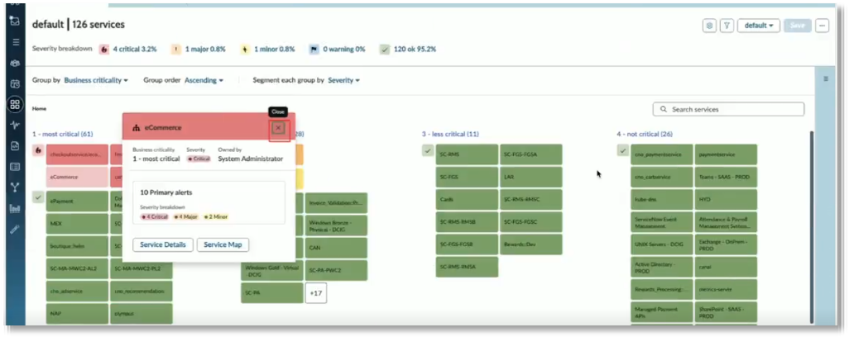Expand the Severity segment dropdown
Image resolution: width=849 pixels, height=337 pixels.
click(x=344, y=81)
